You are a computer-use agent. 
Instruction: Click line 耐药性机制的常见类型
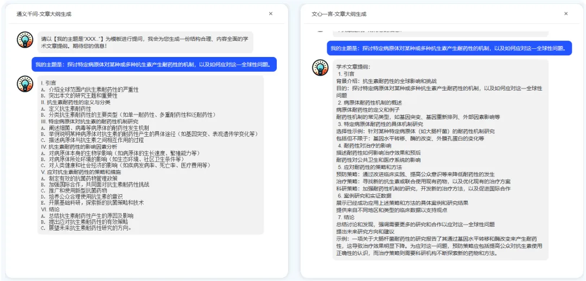418,117
